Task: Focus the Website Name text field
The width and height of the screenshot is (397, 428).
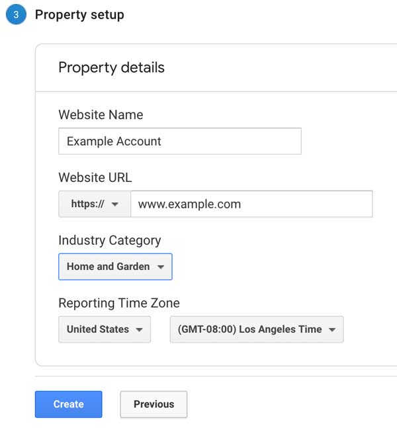Action: tap(179, 142)
